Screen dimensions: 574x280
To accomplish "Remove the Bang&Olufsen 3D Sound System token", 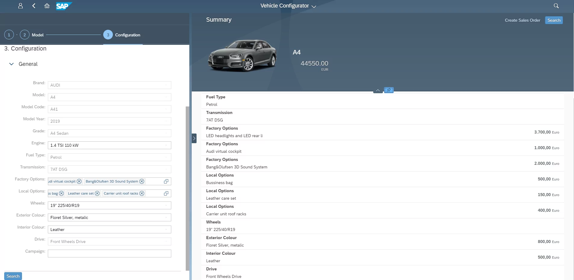I will click(142, 181).
